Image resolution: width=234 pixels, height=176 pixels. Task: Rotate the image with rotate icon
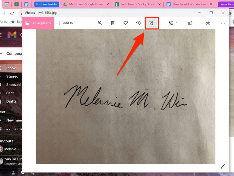click(138, 23)
